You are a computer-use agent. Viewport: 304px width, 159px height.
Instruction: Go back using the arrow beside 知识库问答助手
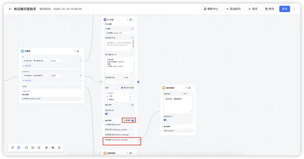click(x=10, y=9)
